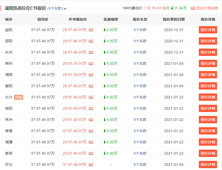Open 8个车款 link in 湘潭 row
222x170 pixels.
(x=140, y=142)
